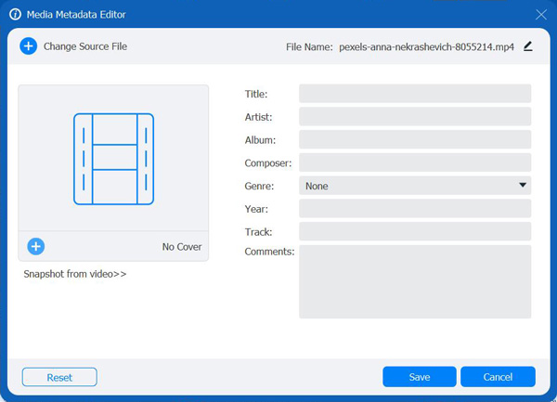Click the info icon in the title bar
Image resolution: width=557 pixels, height=402 pixels.
pos(15,15)
